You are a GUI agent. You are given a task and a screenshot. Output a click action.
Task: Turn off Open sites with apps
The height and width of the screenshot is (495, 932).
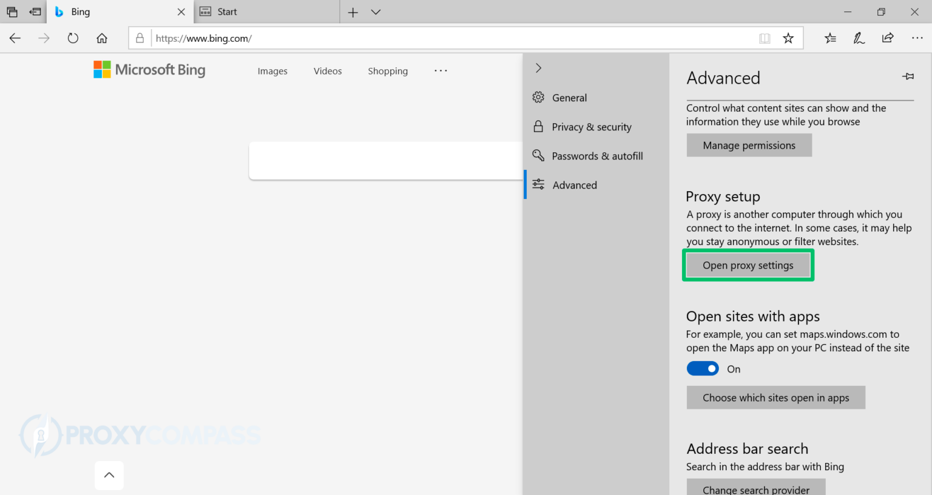click(x=703, y=368)
